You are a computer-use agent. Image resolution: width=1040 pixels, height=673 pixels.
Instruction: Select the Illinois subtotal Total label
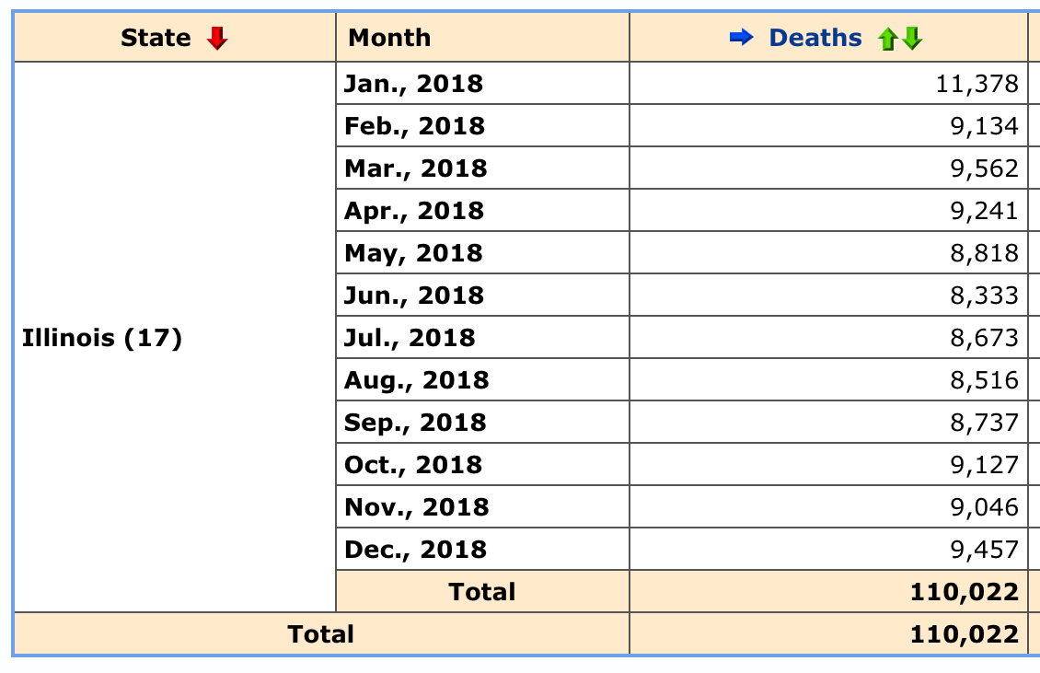coord(481,591)
